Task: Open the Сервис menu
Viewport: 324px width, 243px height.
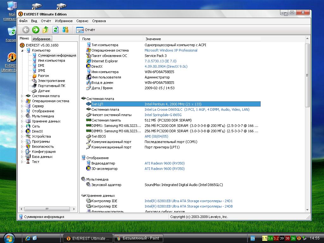Action: pos(82,21)
